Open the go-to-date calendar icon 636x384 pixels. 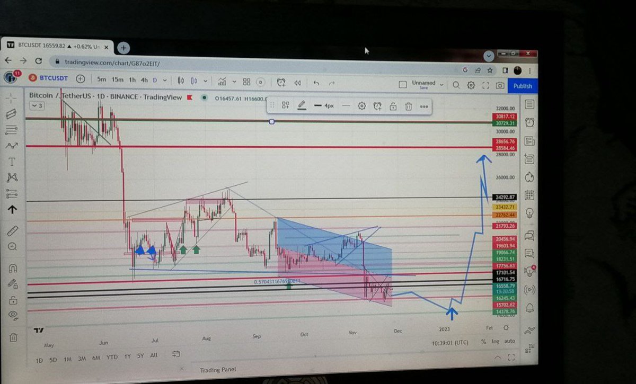coord(176,354)
